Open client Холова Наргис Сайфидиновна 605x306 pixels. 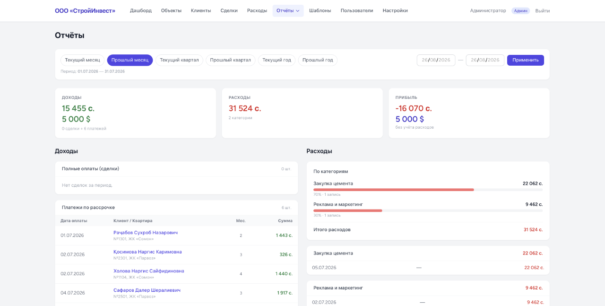[149, 271]
